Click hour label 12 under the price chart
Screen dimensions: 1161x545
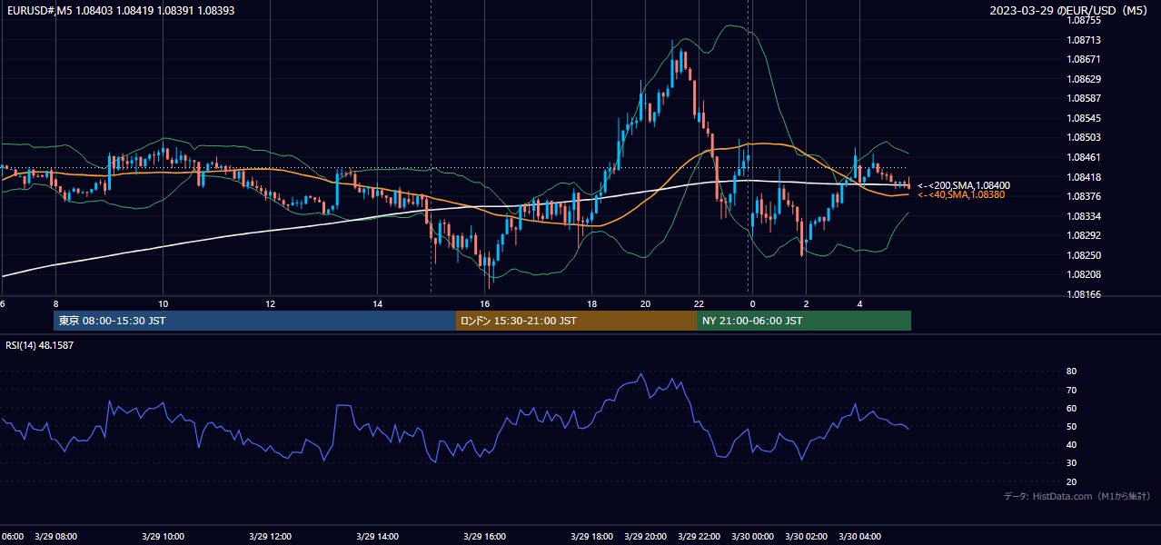click(270, 303)
